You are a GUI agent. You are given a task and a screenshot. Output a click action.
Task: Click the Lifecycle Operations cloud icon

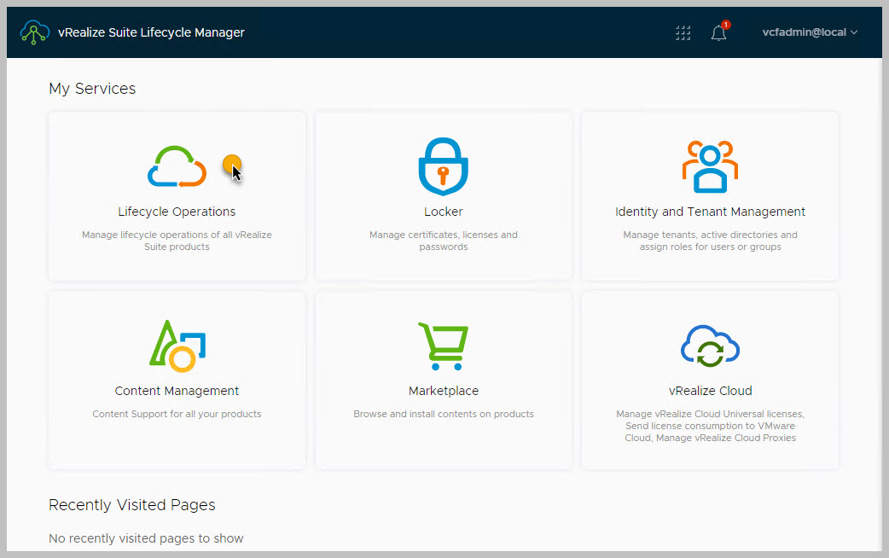[x=177, y=167]
